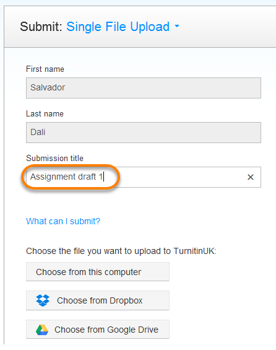
Task: Click empty space right of Assignment draft text
Action: click(178, 177)
